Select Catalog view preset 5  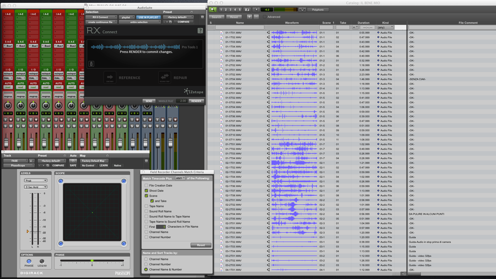240,10
